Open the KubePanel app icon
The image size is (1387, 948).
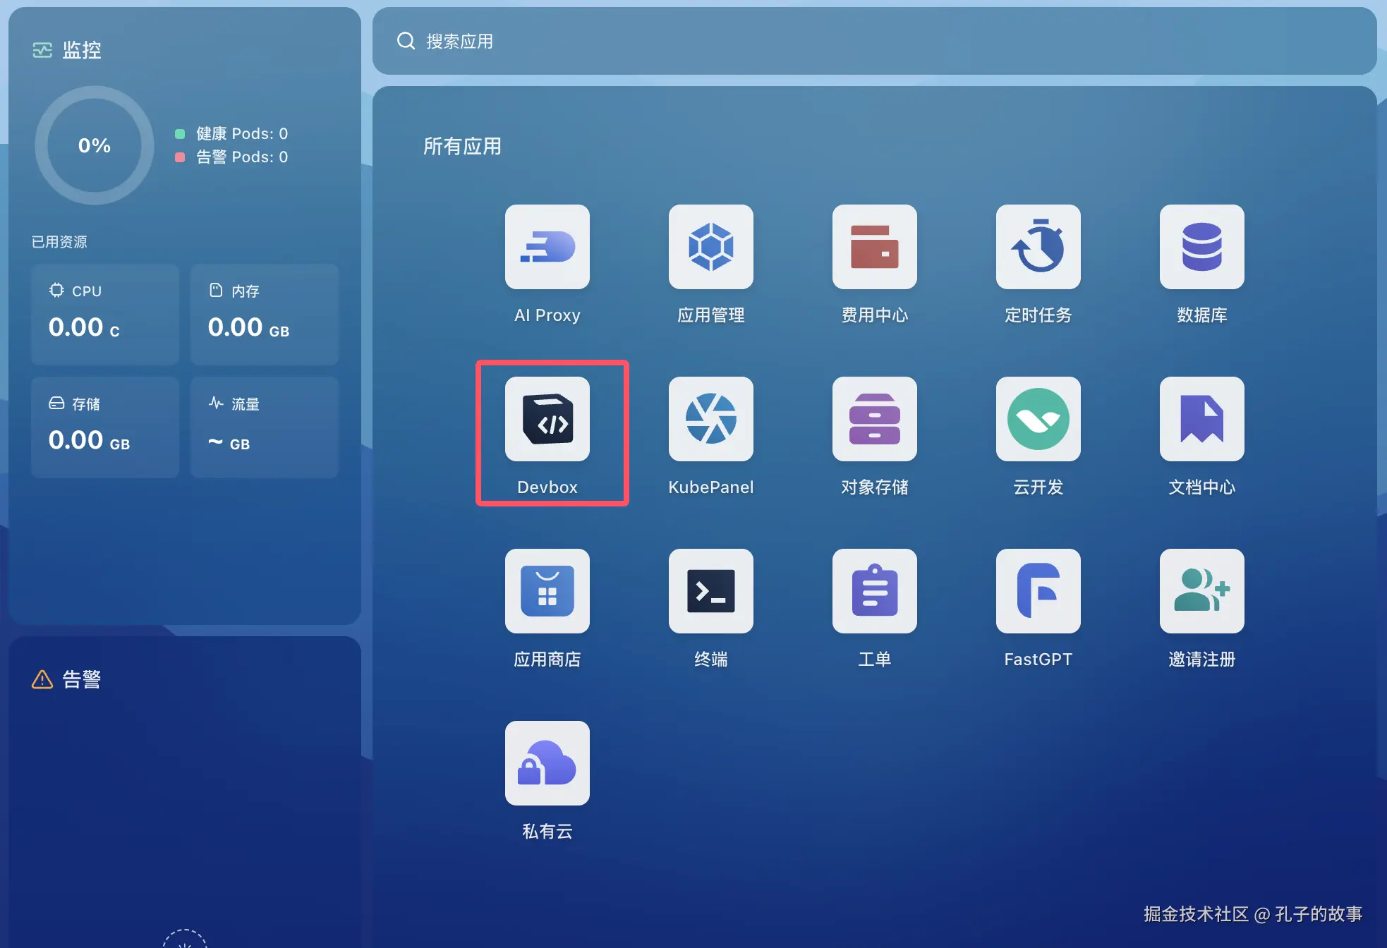pyautogui.click(x=710, y=419)
